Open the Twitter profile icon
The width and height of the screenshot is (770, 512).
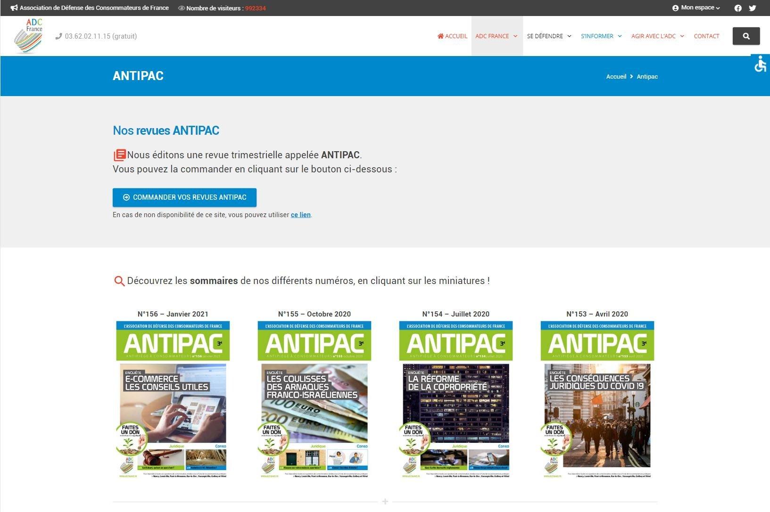[753, 8]
